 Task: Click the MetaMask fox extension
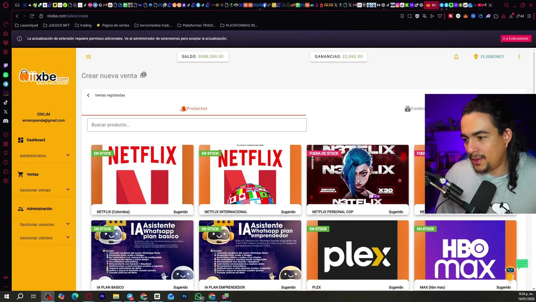pyautogui.click(x=465, y=16)
